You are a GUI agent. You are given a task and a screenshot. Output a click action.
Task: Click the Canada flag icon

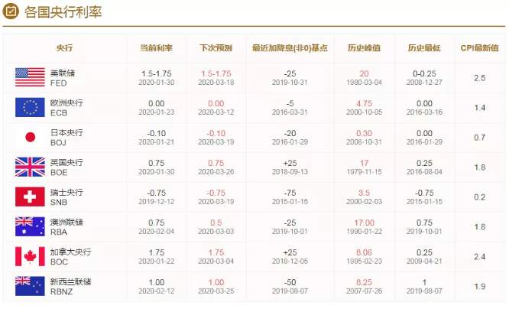(30, 256)
